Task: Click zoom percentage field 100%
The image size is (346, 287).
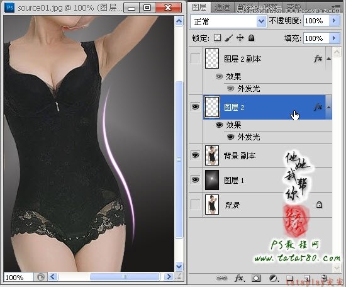Action: (x=18, y=278)
